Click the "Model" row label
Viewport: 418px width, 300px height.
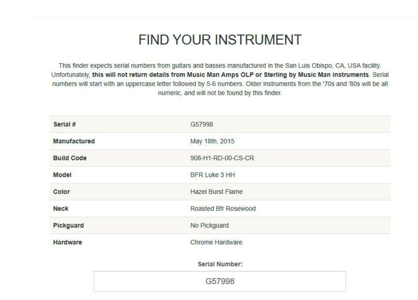(x=62, y=175)
